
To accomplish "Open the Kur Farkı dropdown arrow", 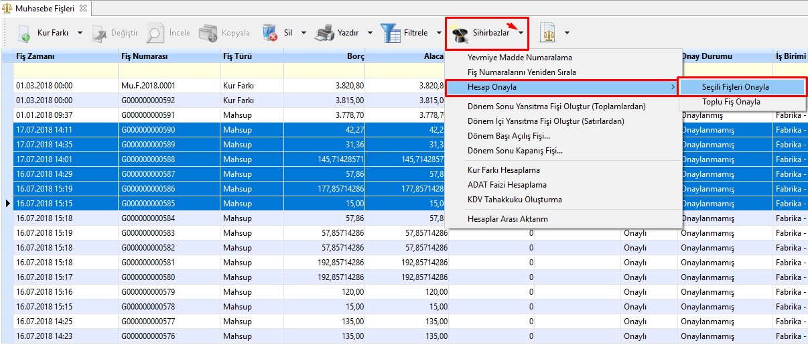I will (80, 33).
